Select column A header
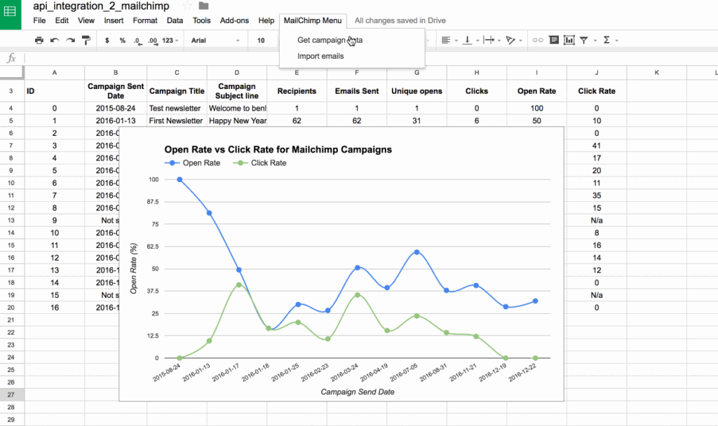This screenshot has width=718, height=426. click(x=55, y=73)
